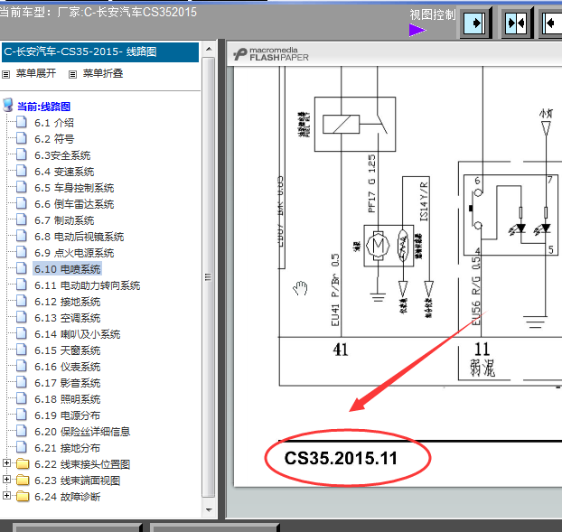Screen dimensions: 562x532
Task: Open 6.13 空调系统
Action: 68,318
